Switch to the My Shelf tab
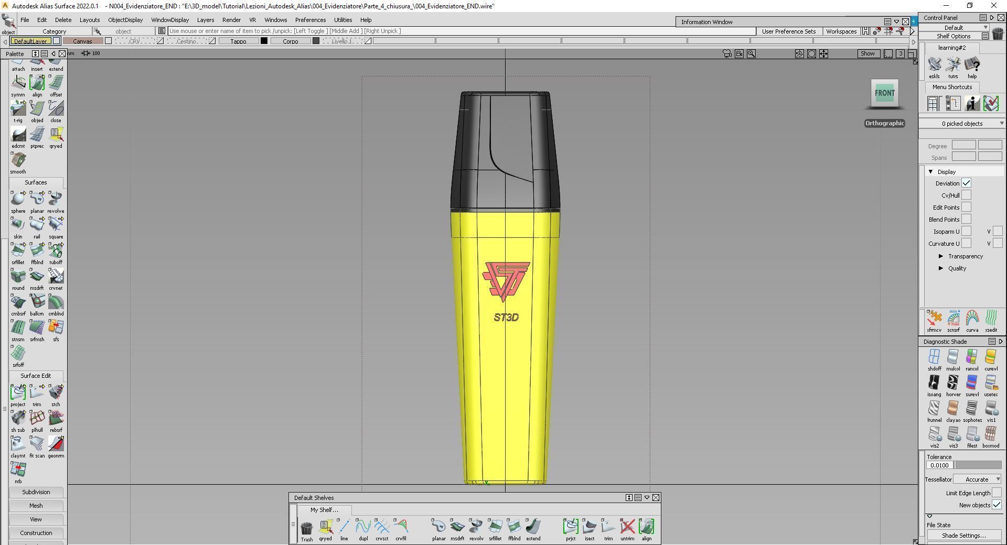 (x=324, y=510)
